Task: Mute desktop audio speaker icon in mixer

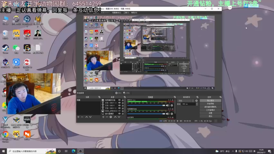Action: click(x=167, y=105)
